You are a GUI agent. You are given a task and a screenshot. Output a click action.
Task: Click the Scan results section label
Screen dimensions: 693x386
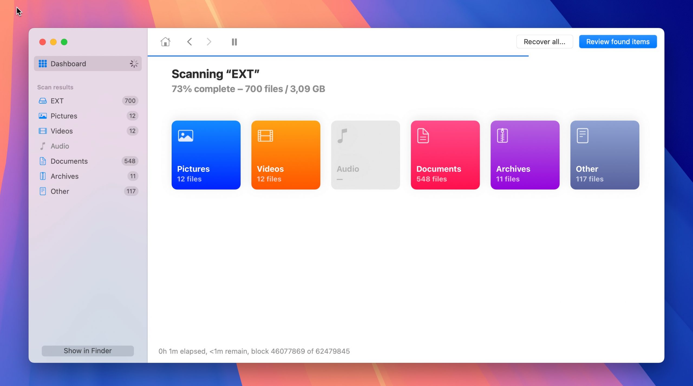coord(55,87)
